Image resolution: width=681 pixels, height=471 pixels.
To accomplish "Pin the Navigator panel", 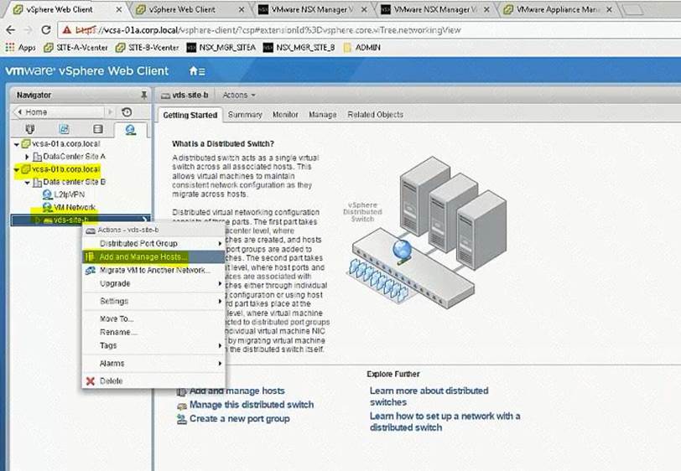I will click(x=143, y=96).
